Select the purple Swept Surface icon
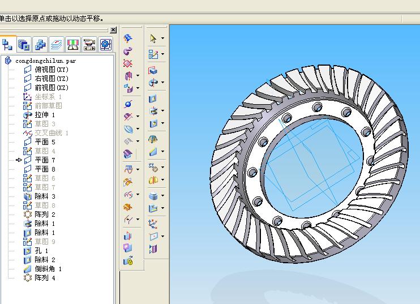The image size is (420, 304). [x=128, y=50]
